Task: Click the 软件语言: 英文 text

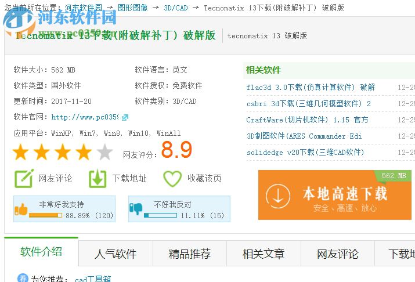Action: point(161,70)
